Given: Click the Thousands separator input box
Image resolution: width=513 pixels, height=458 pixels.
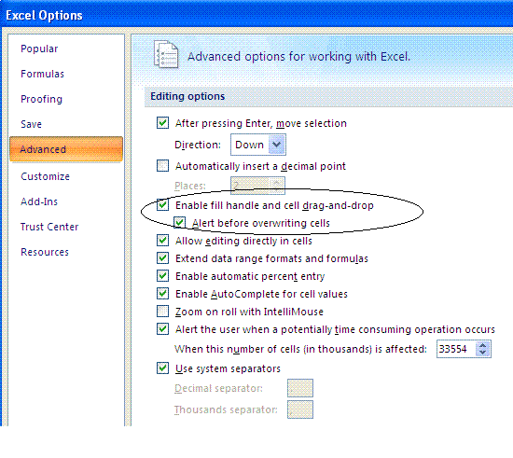Looking at the screenshot, I should (300, 409).
